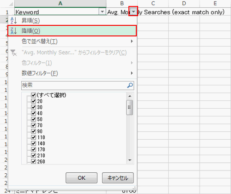Uncheck the value 260 checkbox
Image resolution: width=231 pixels, height=194 pixels.
click(33, 161)
